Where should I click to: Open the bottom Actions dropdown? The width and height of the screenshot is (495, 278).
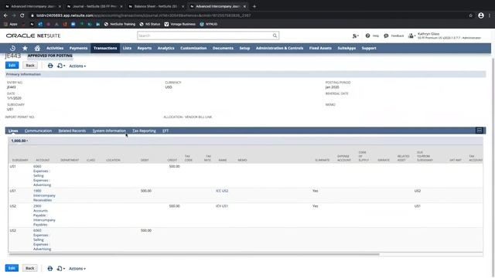click(77, 269)
